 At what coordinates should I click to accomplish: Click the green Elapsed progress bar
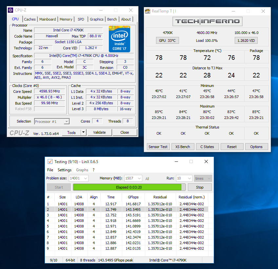click(x=129, y=187)
